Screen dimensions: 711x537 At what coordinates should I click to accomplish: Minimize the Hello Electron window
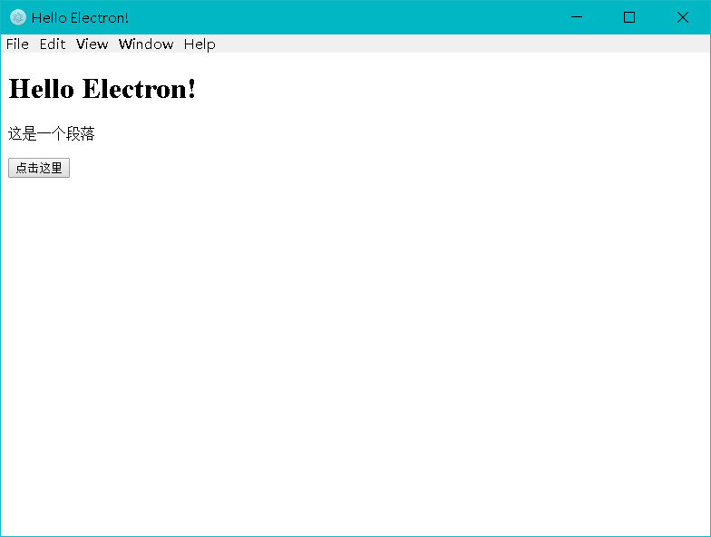pos(577,17)
